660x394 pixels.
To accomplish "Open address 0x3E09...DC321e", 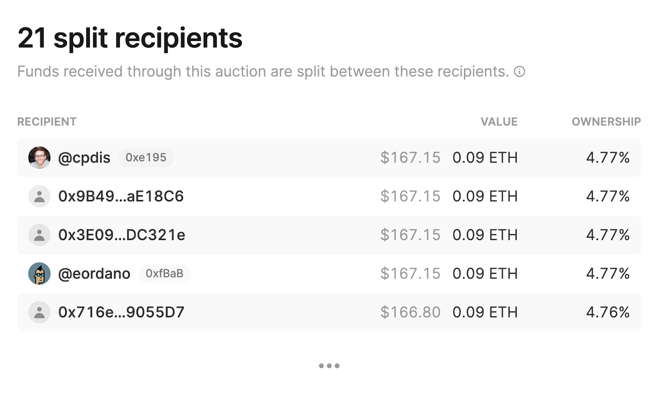I will tap(122, 235).
